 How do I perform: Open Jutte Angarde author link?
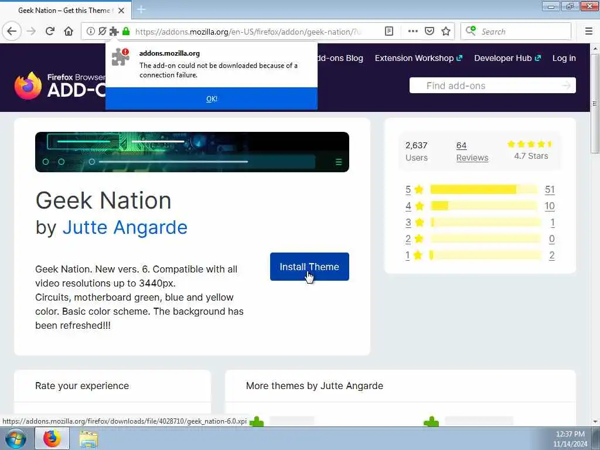(x=125, y=227)
